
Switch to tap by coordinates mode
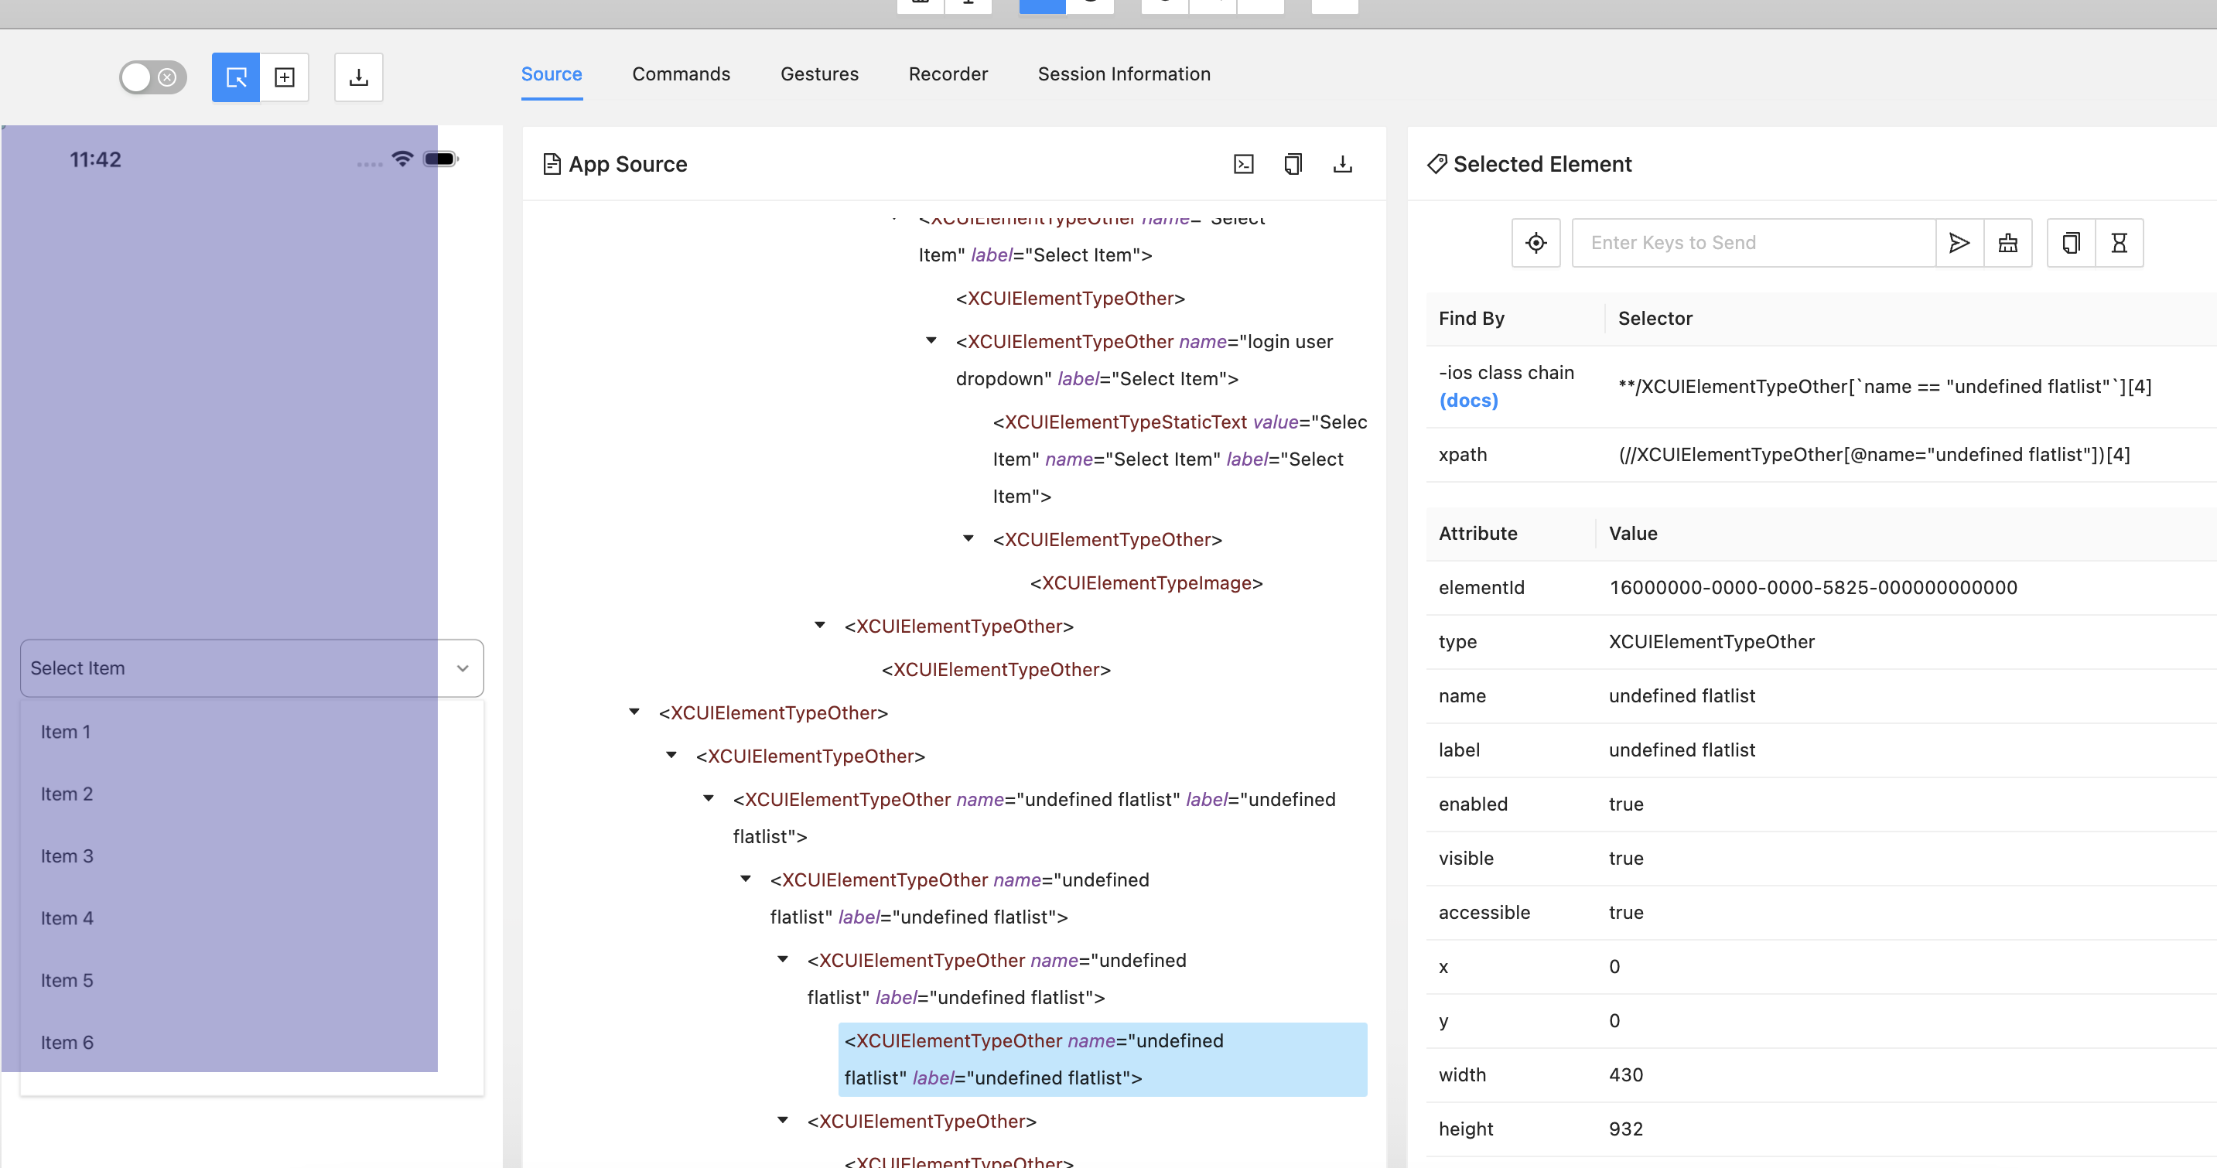[285, 77]
